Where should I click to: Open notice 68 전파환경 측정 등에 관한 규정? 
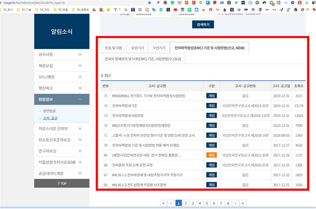pyautogui.click(x=132, y=165)
